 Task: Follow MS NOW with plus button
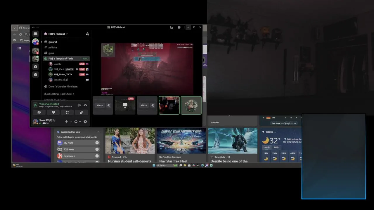(97, 143)
